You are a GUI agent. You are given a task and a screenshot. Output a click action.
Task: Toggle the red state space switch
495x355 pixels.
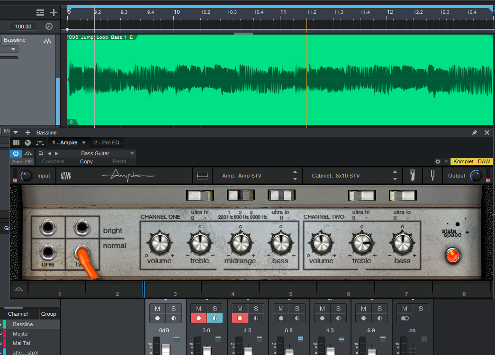coord(452,255)
